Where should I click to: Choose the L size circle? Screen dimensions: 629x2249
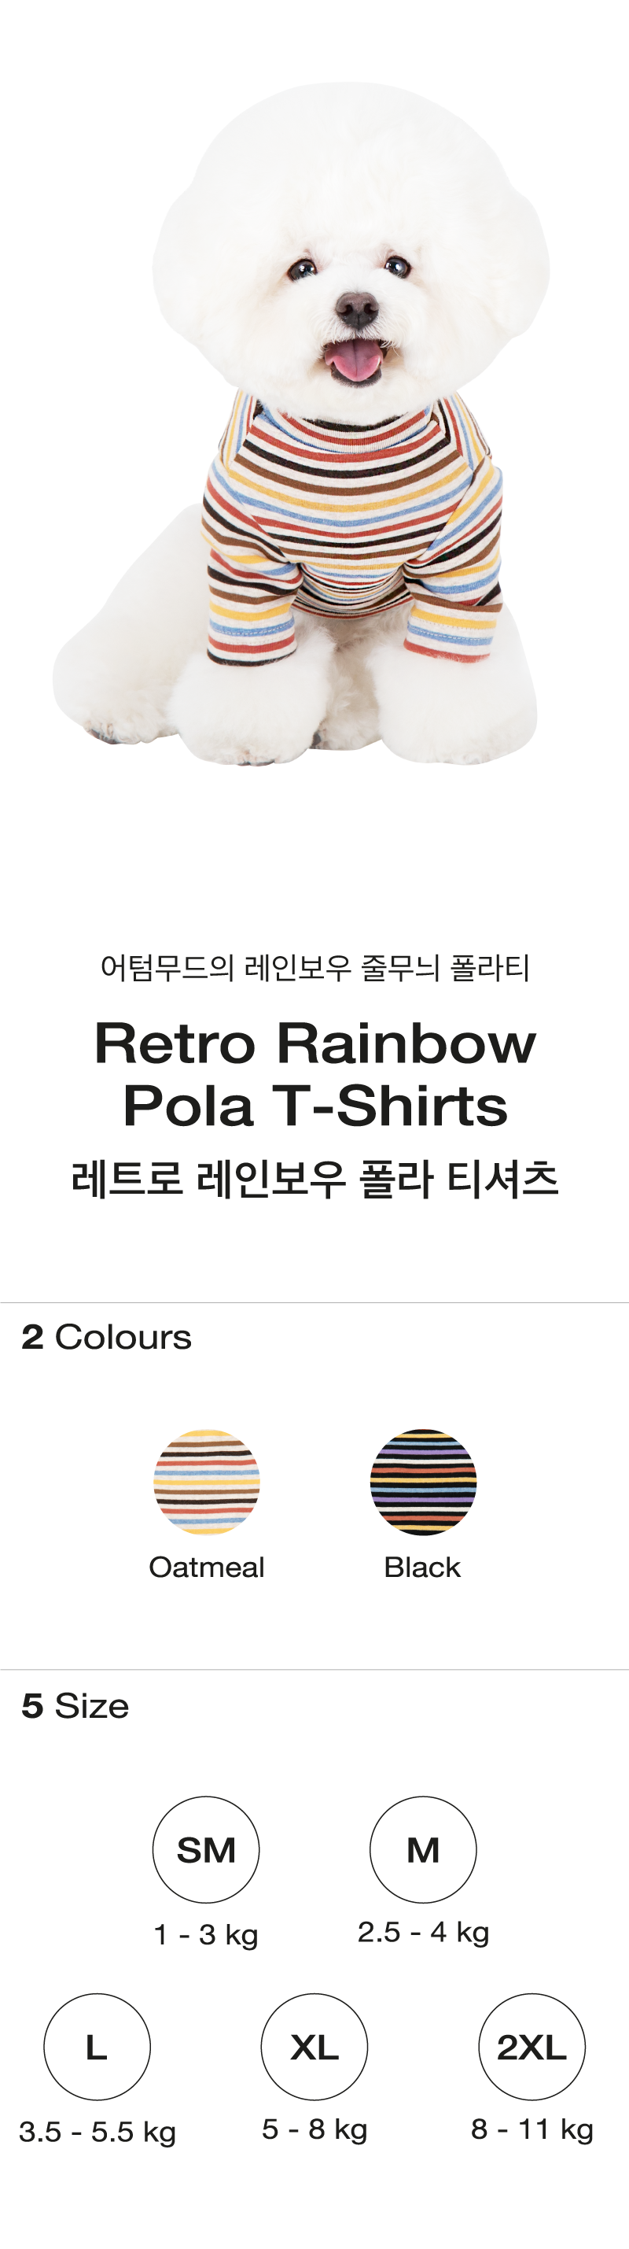(97, 2047)
